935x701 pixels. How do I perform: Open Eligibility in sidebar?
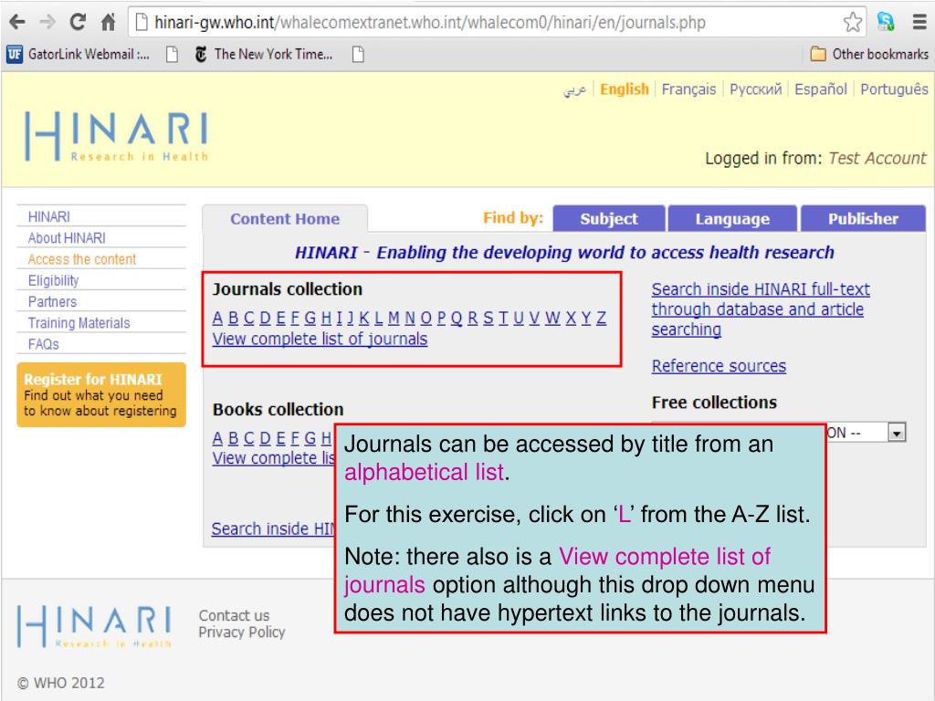(53, 281)
